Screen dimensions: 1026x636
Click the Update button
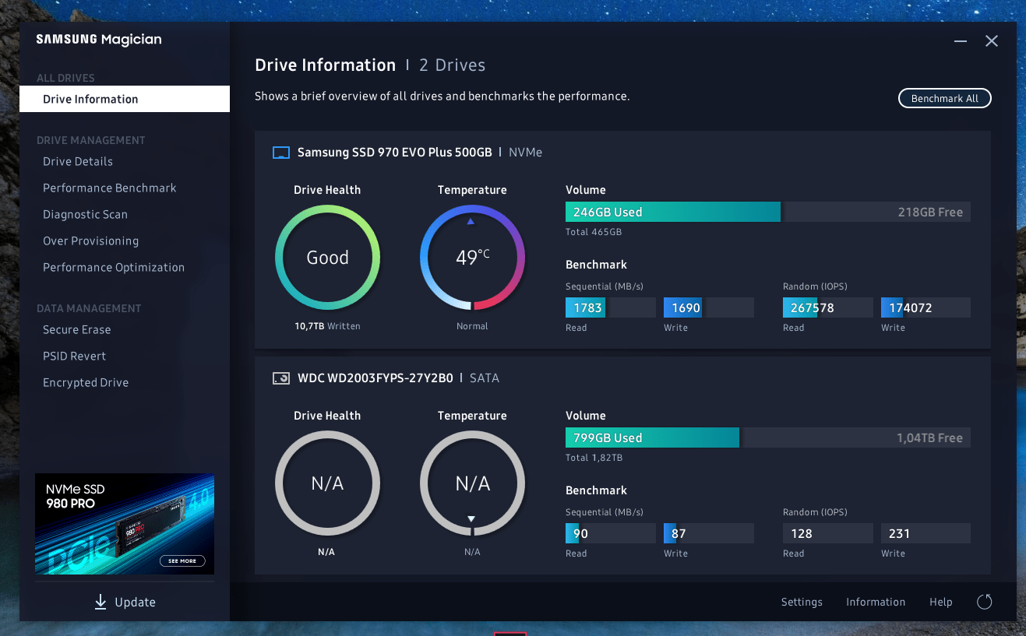(125, 602)
